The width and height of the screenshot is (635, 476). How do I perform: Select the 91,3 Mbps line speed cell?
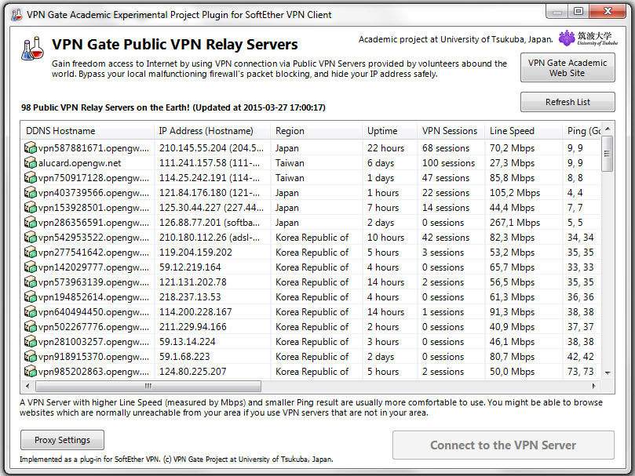[x=512, y=311]
